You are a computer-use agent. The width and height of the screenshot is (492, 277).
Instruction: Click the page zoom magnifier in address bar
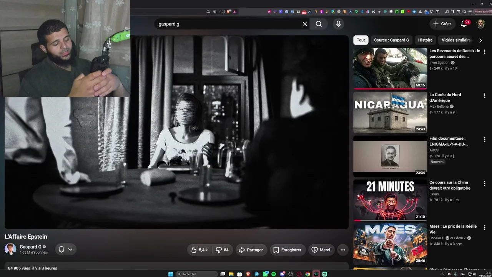pos(214,12)
